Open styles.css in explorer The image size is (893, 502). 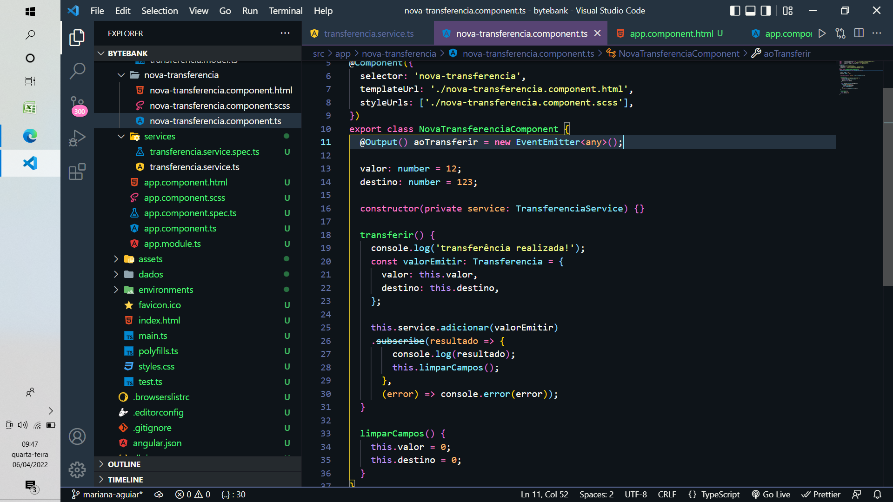pos(156,366)
